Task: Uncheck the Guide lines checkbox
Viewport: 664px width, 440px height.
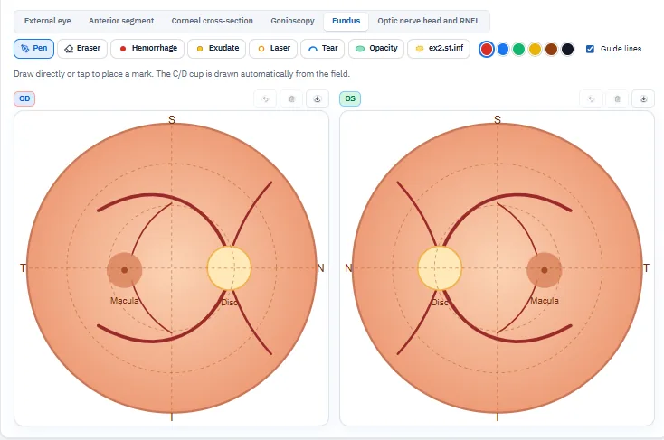Action: (x=590, y=49)
